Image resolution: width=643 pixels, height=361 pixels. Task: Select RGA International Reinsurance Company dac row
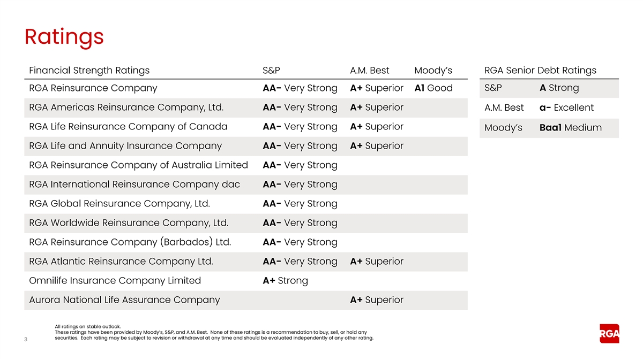click(x=134, y=185)
